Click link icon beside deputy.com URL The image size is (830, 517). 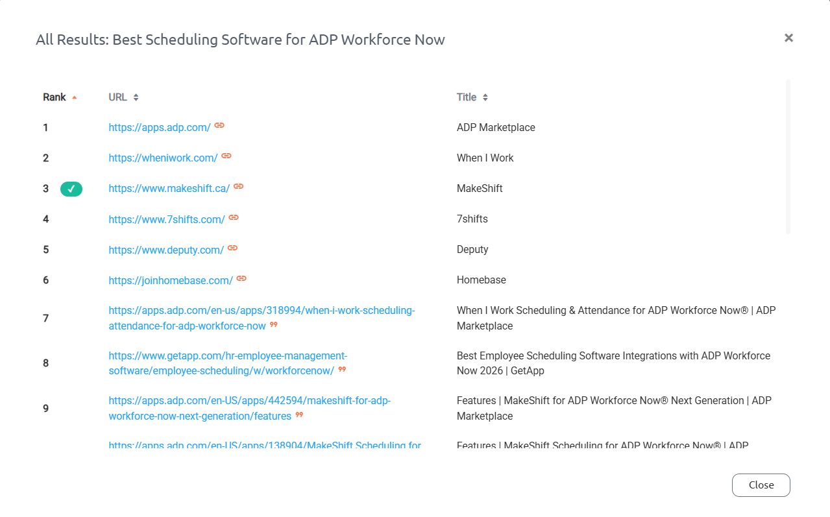(233, 248)
